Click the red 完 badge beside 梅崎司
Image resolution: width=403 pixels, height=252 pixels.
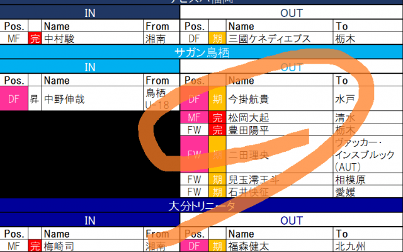(35, 246)
